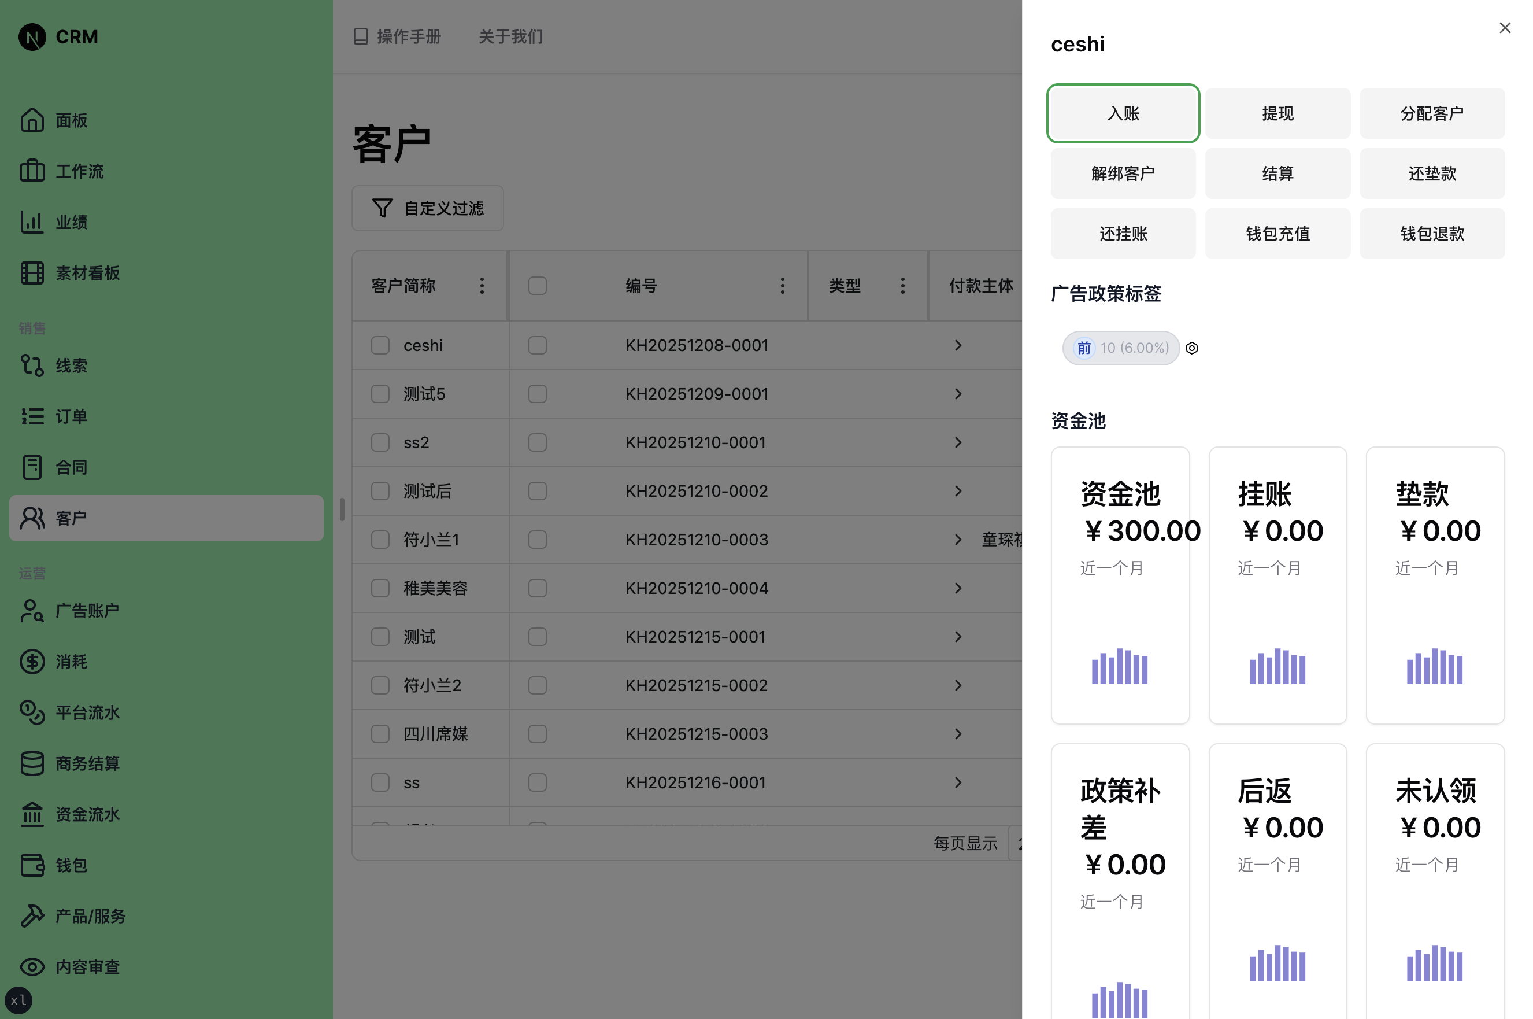This screenshot has height=1019, width=1533.
Task: Check the box for KH20251210-0003 row
Action: 537,540
